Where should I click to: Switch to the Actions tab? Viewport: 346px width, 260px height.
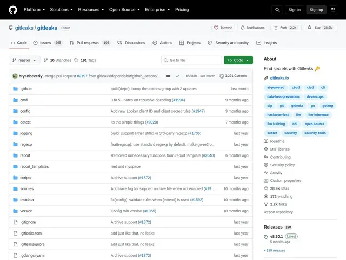pyautogui.click(x=162, y=43)
